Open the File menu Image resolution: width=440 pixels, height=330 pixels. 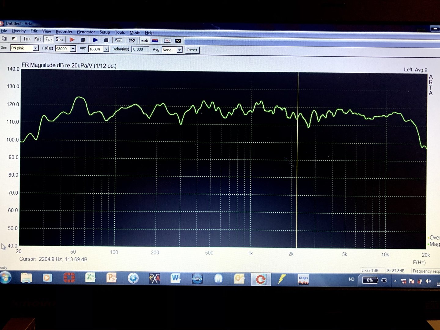[x=4, y=31]
